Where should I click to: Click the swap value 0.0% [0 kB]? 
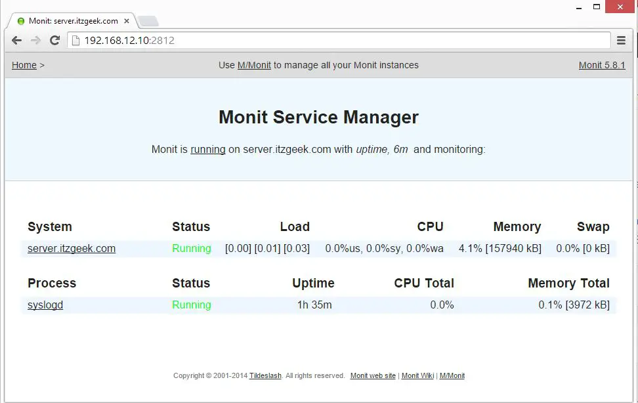[583, 248]
